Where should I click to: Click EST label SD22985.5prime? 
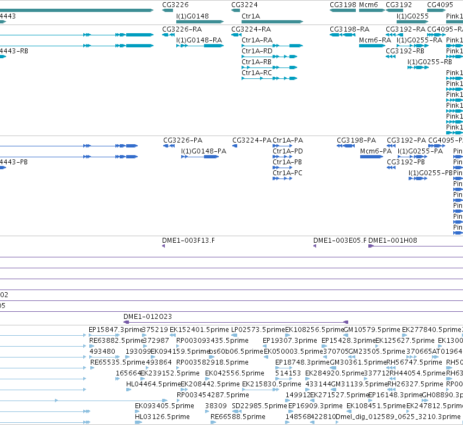[260, 406]
